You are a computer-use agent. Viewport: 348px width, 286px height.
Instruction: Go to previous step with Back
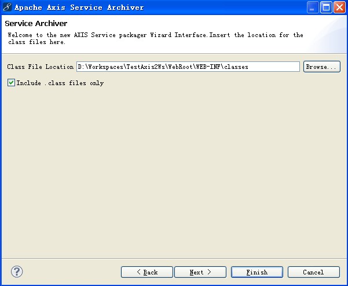tap(147, 272)
